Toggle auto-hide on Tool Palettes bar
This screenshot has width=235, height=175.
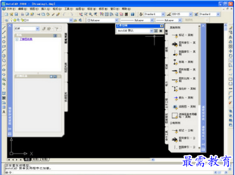pos(203,144)
